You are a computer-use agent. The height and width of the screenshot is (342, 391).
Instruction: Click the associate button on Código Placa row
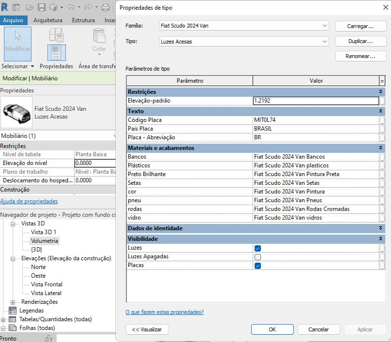click(382, 120)
